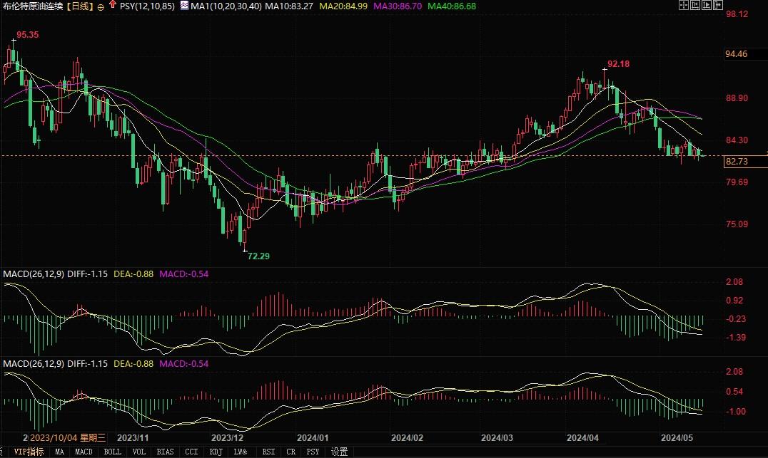Select the BOLL indicator tab
This screenshot has height=458, width=768.
click(112, 452)
